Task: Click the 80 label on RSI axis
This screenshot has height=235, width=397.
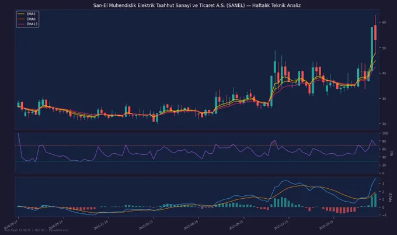Action: click(384, 141)
